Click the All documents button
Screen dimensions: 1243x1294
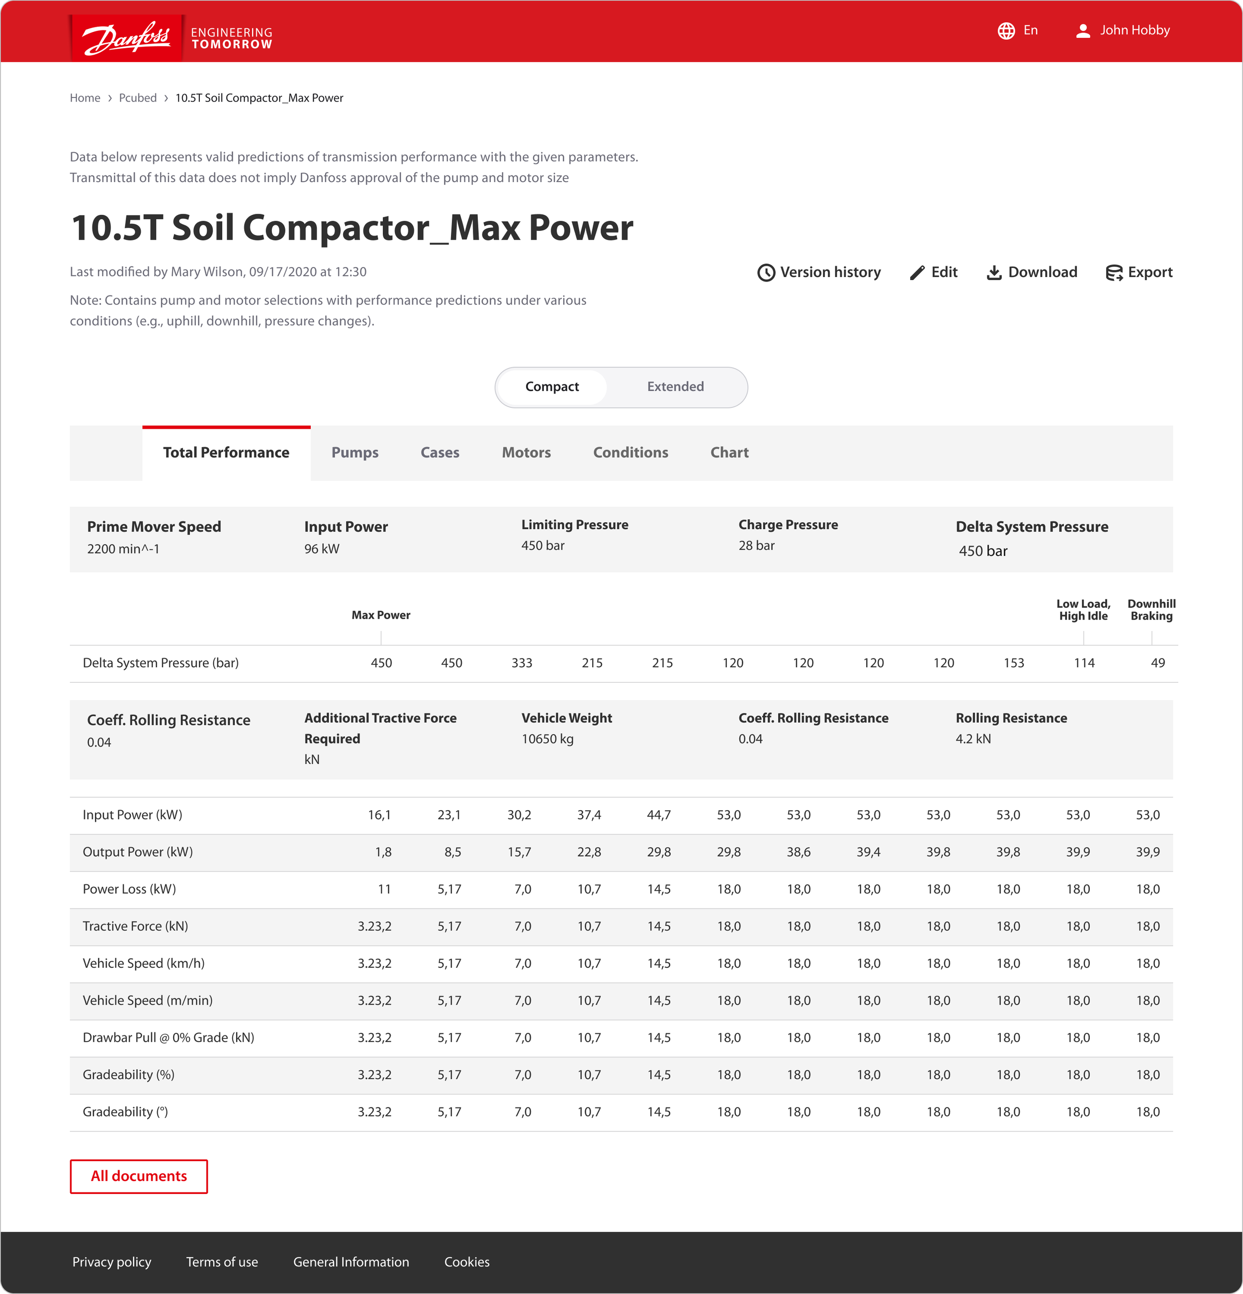(x=139, y=1177)
